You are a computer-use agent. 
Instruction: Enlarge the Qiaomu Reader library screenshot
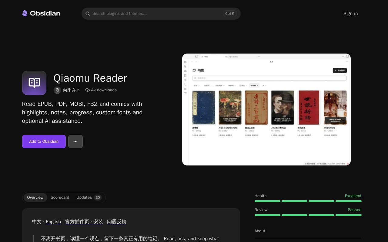[x=266, y=110]
